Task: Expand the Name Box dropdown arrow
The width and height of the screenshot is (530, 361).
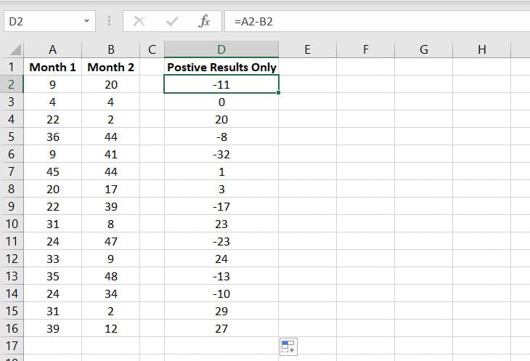Action: pyautogui.click(x=87, y=21)
